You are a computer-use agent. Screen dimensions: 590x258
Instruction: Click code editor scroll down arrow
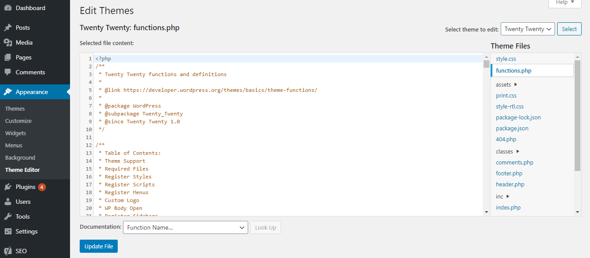tap(486, 212)
